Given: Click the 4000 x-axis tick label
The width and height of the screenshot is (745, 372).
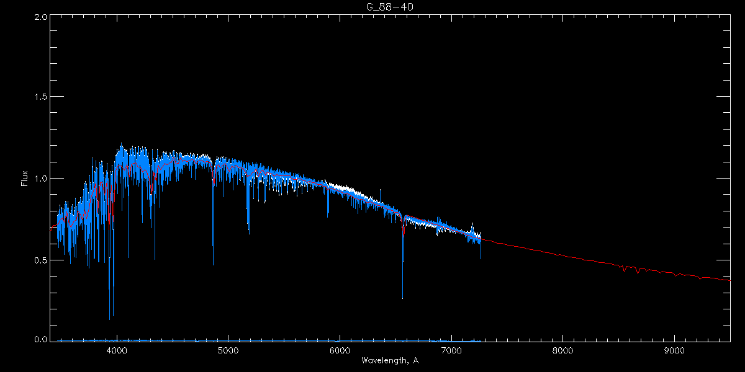Looking at the screenshot, I should [117, 350].
